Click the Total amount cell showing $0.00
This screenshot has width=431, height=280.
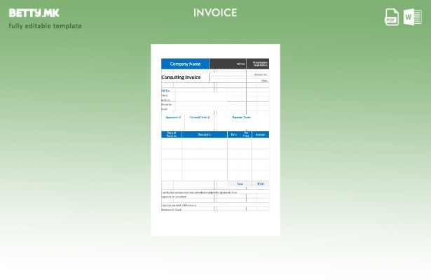tap(260, 184)
